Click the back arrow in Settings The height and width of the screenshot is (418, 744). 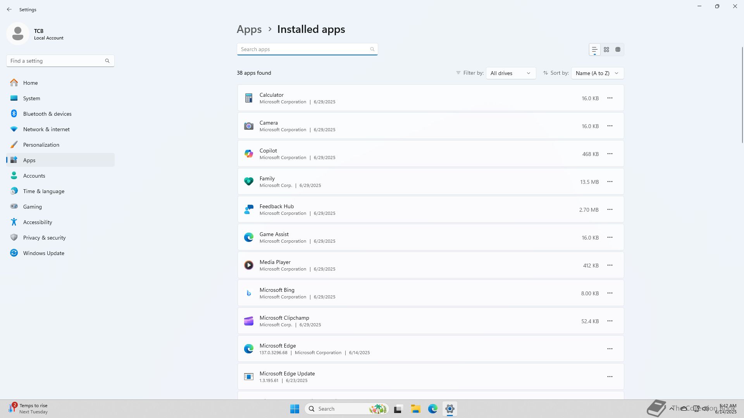[9, 9]
